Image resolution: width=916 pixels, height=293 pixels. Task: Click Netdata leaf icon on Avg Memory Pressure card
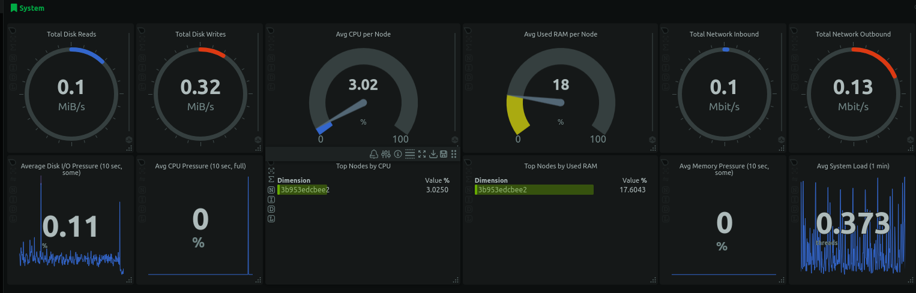point(665,162)
